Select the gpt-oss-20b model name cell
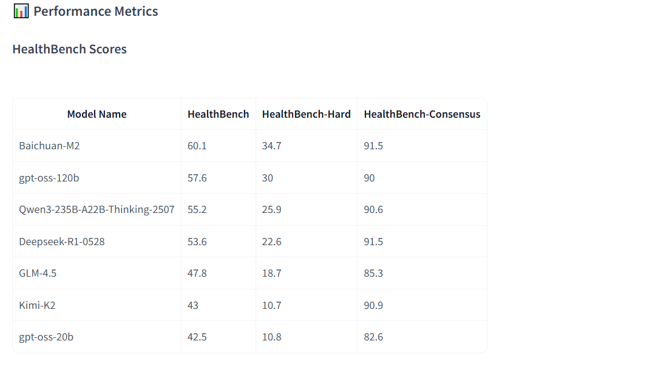The image size is (672, 372). point(46,337)
